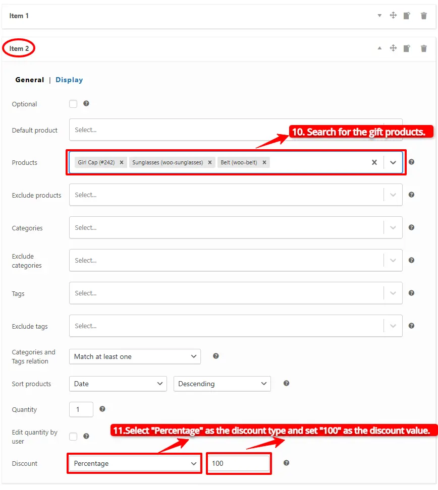The width and height of the screenshot is (438, 490).
Task: Remove Belt (woo-belt) from Products
Action: pos(264,162)
